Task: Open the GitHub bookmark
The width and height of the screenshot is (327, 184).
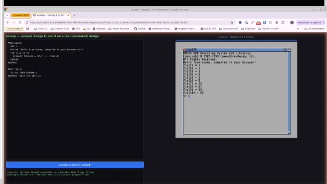Action: coord(140,29)
